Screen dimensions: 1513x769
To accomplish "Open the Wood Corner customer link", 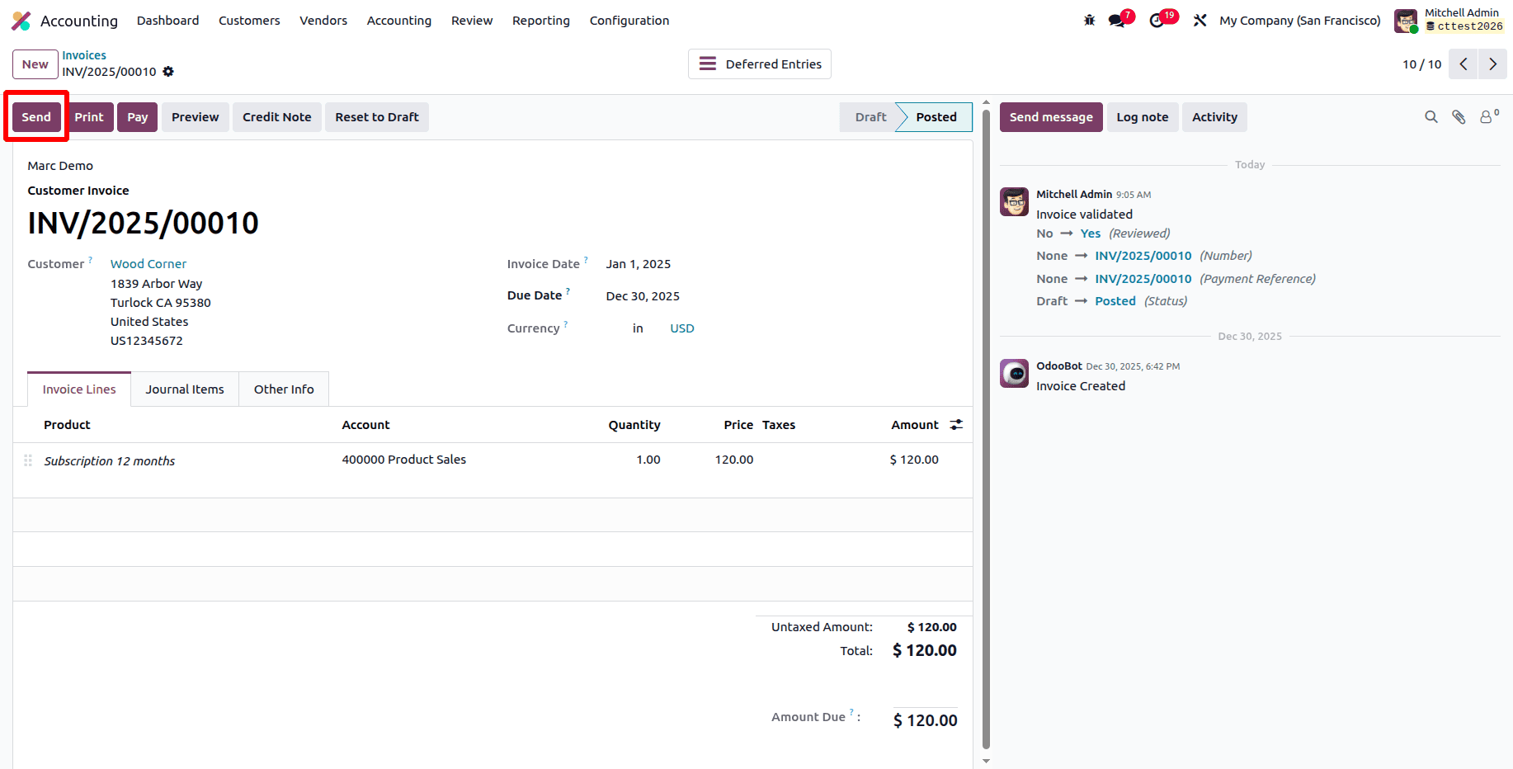I will (x=148, y=263).
